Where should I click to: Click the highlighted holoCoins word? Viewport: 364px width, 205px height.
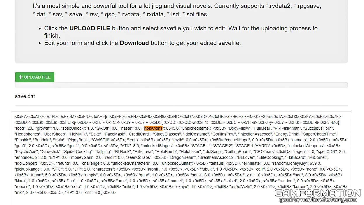click(153, 128)
